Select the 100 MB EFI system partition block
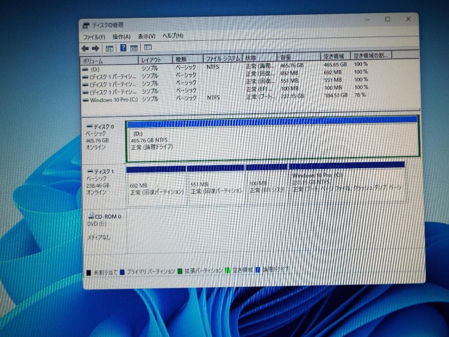The image size is (449, 337). click(268, 187)
